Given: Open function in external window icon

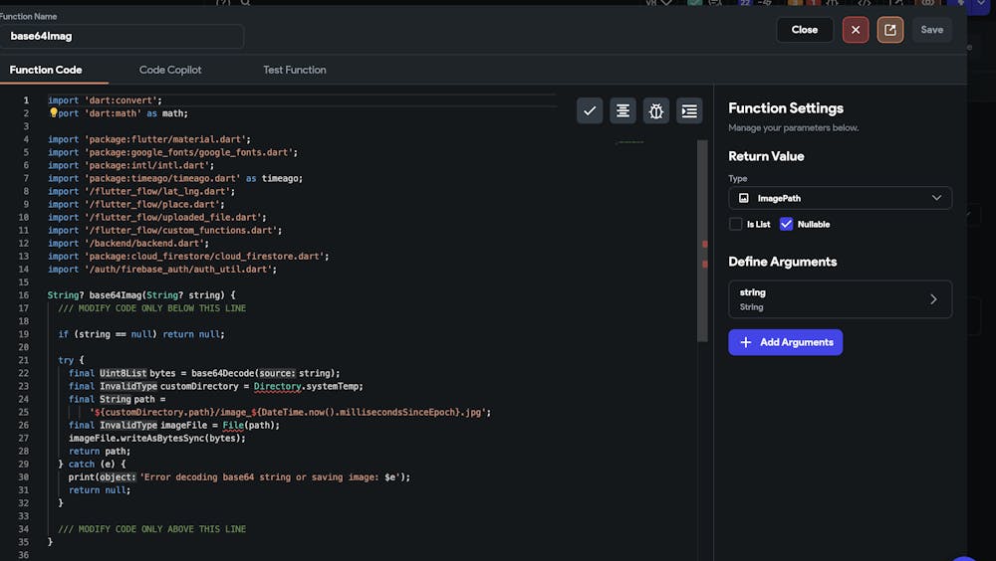Looking at the screenshot, I should point(889,30).
